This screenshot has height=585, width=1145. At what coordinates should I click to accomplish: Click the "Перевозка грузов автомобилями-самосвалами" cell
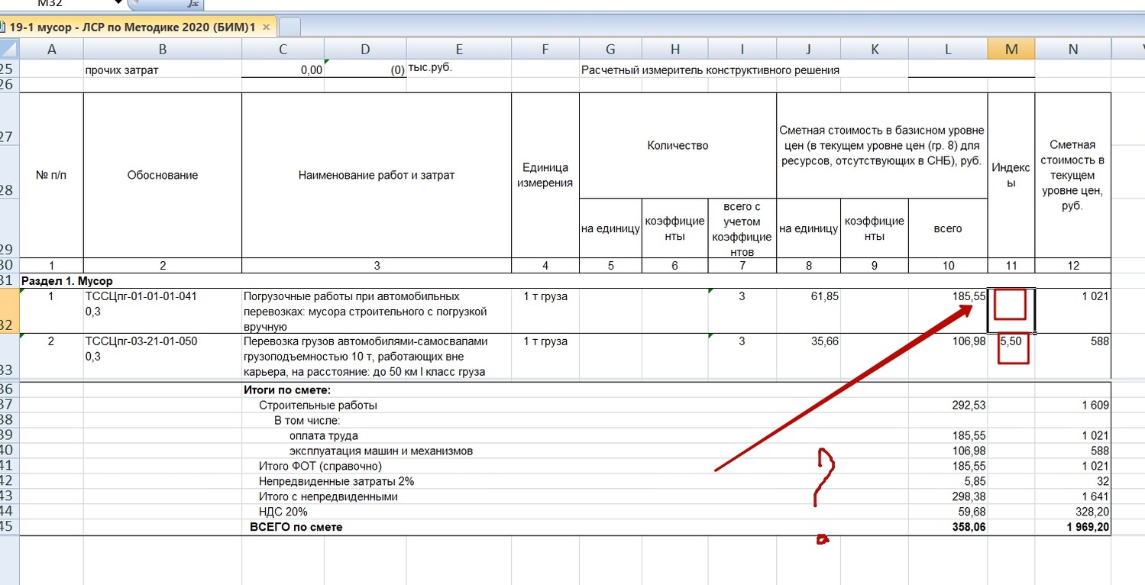(x=377, y=356)
